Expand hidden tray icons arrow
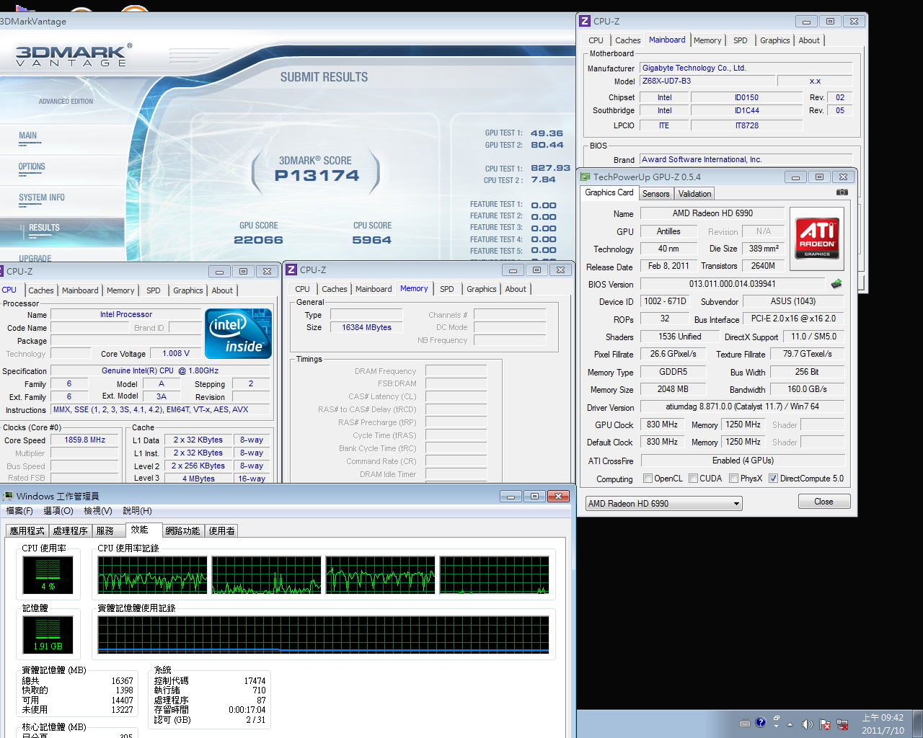 [x=790, y=724]
